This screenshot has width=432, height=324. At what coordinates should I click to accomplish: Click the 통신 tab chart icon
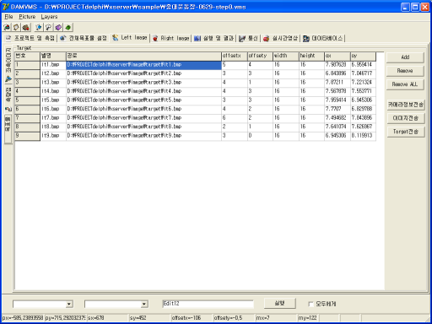point(242,38)
